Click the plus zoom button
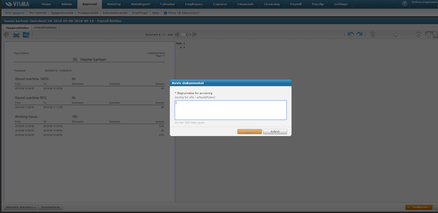The height and width of the screenshot is (213, 438). pos(373,35)
